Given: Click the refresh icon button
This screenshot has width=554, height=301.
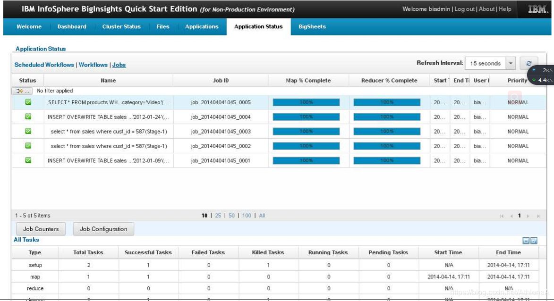Looking at the screenshot, I should 528,64.
